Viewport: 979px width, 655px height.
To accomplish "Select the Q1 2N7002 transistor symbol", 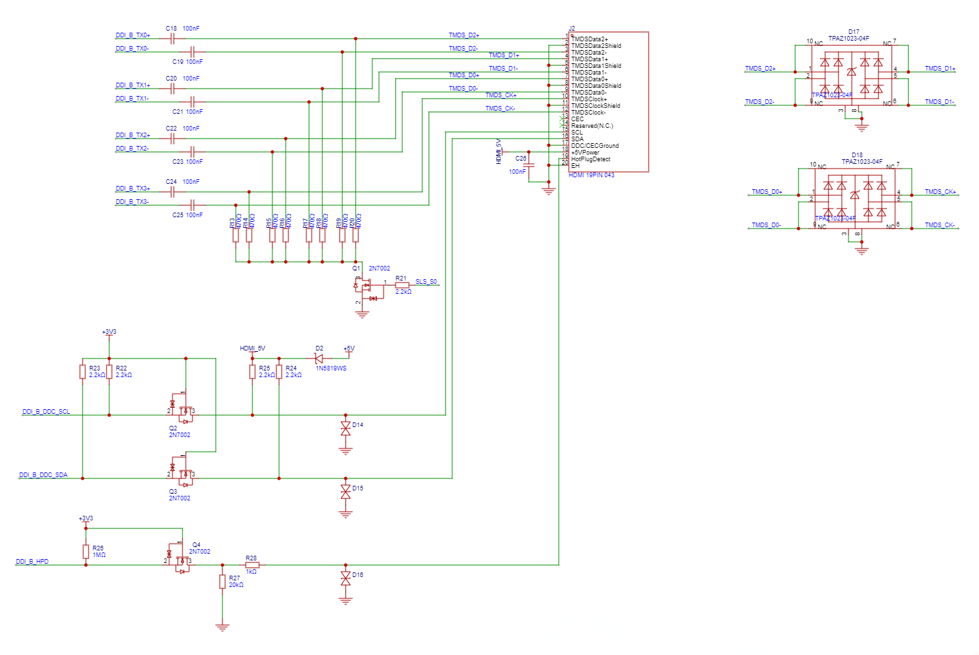I will [x=364, y=287].
